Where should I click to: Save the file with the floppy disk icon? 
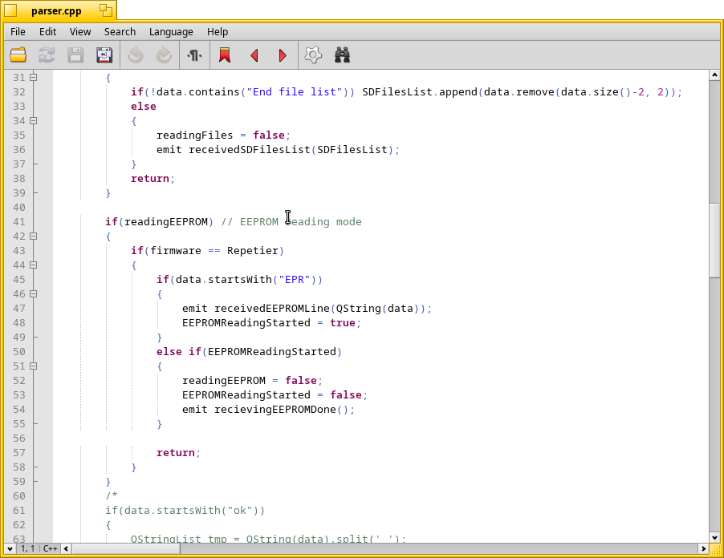[x=75, y=55]
